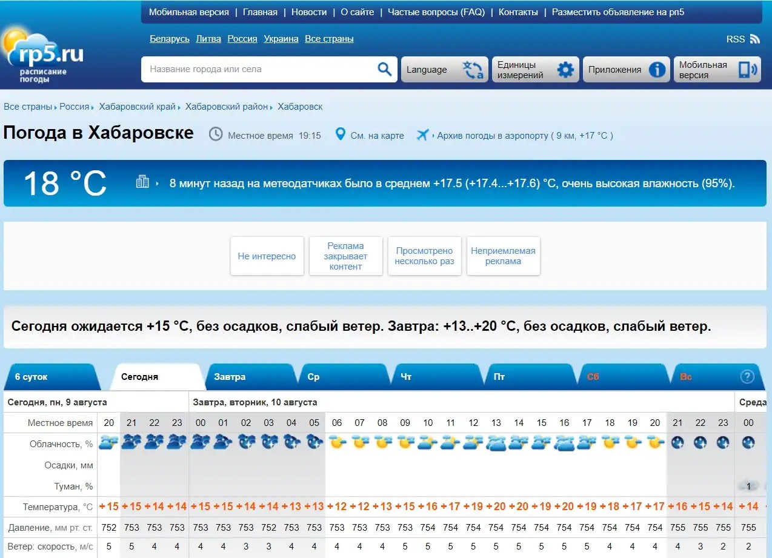Click the local time clock icon
The image size is (772, 558).
tap(215, 135)
